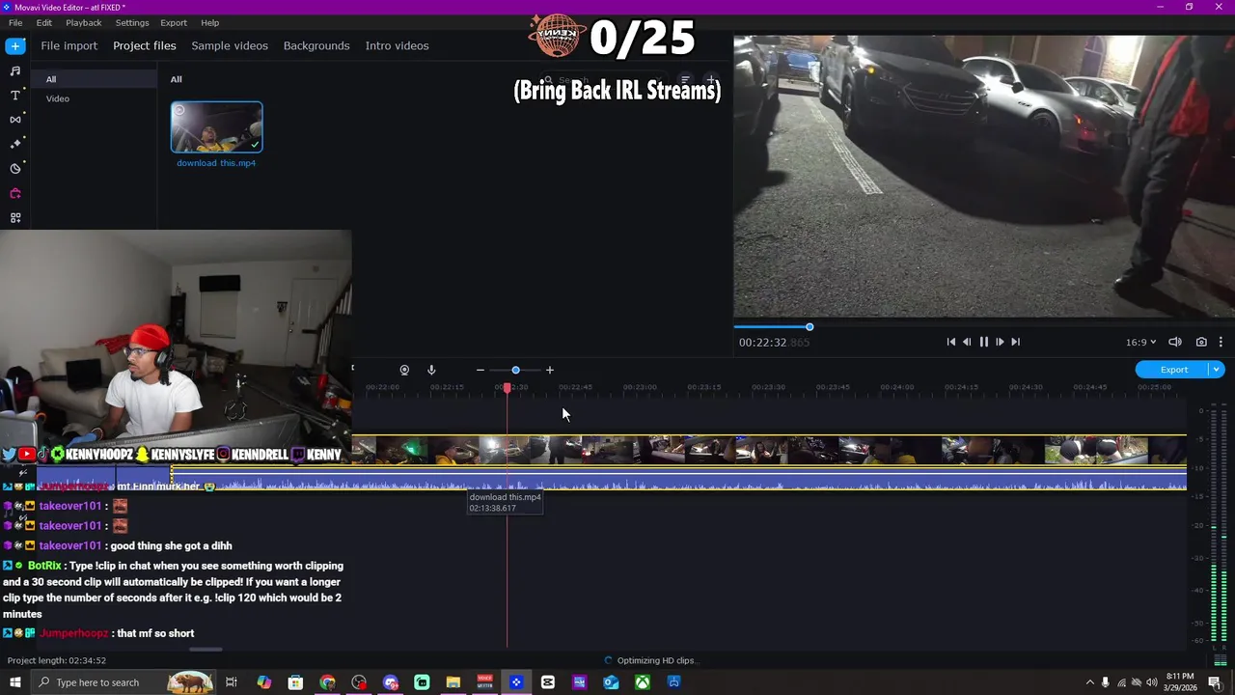
Task: Switch to the Sample videos tab
Action: [x=230, y=45]
